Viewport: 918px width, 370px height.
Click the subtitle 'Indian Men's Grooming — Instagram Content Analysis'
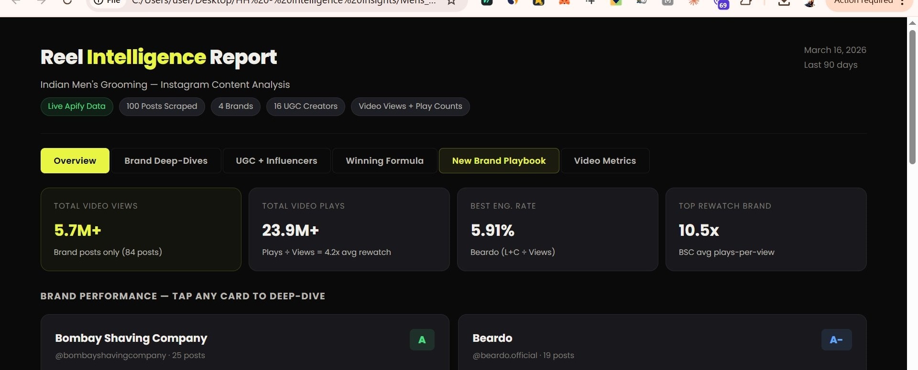click(165, 85)
